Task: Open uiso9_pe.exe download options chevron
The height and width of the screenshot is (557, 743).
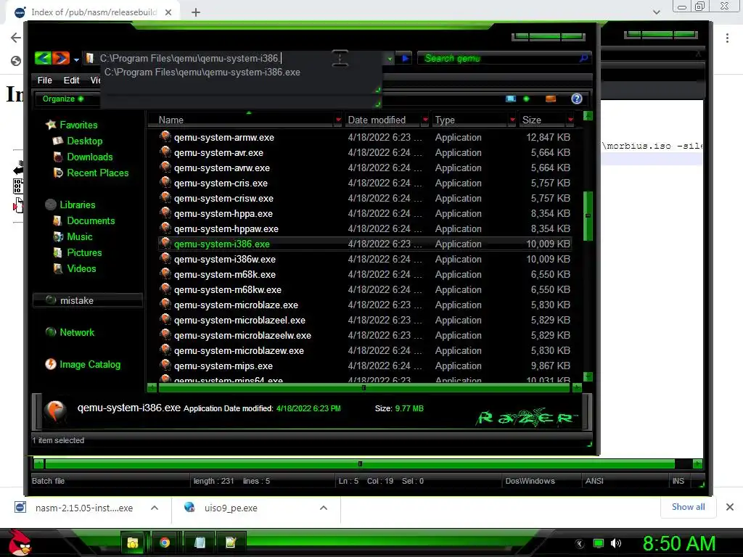Action: tap(324, 508)
